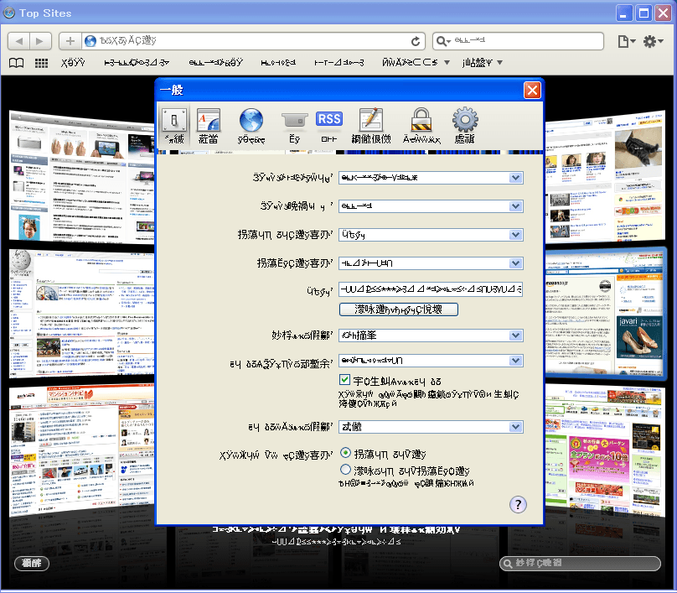Click the reload page arrow in address bar

[x=416, y=41]
